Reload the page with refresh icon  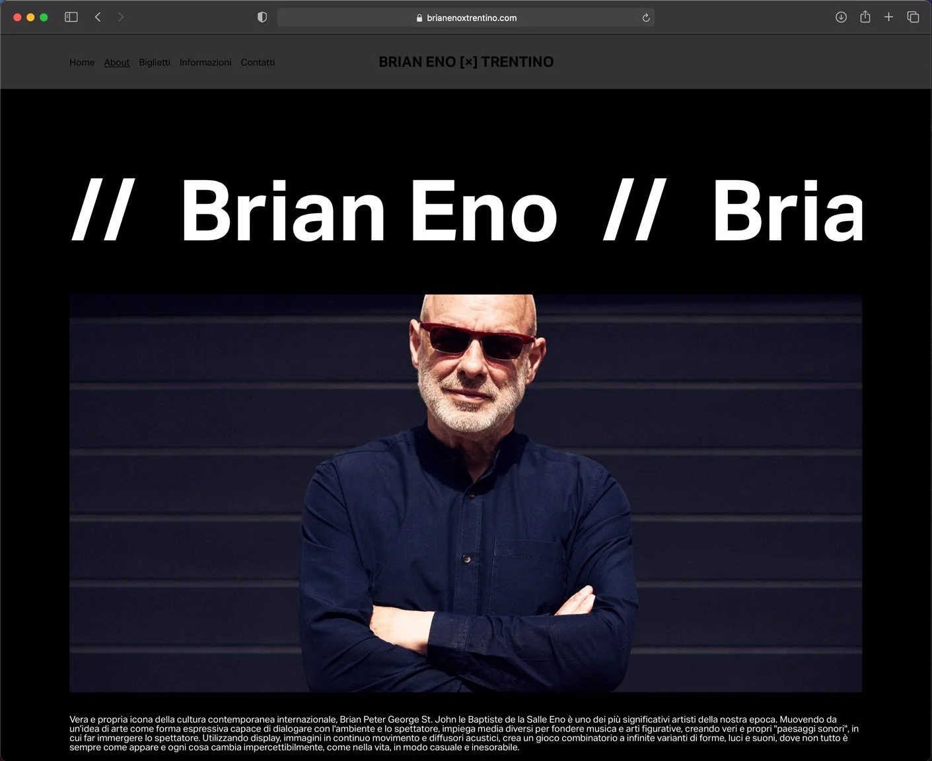pos(646,18)
